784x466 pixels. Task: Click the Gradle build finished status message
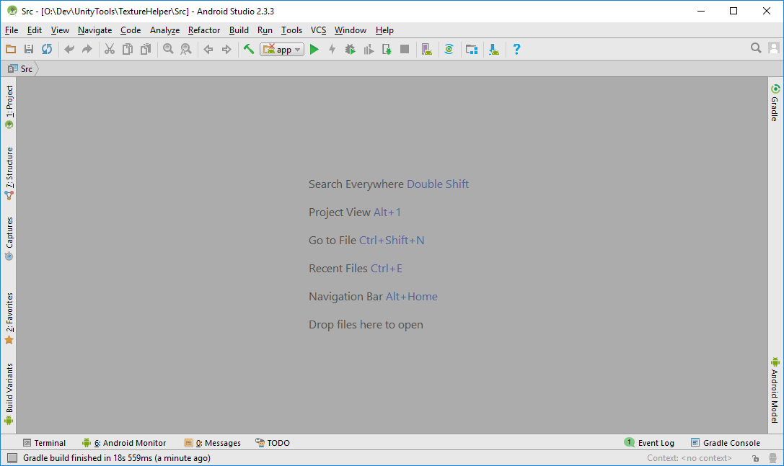click(x=117, y=458)
